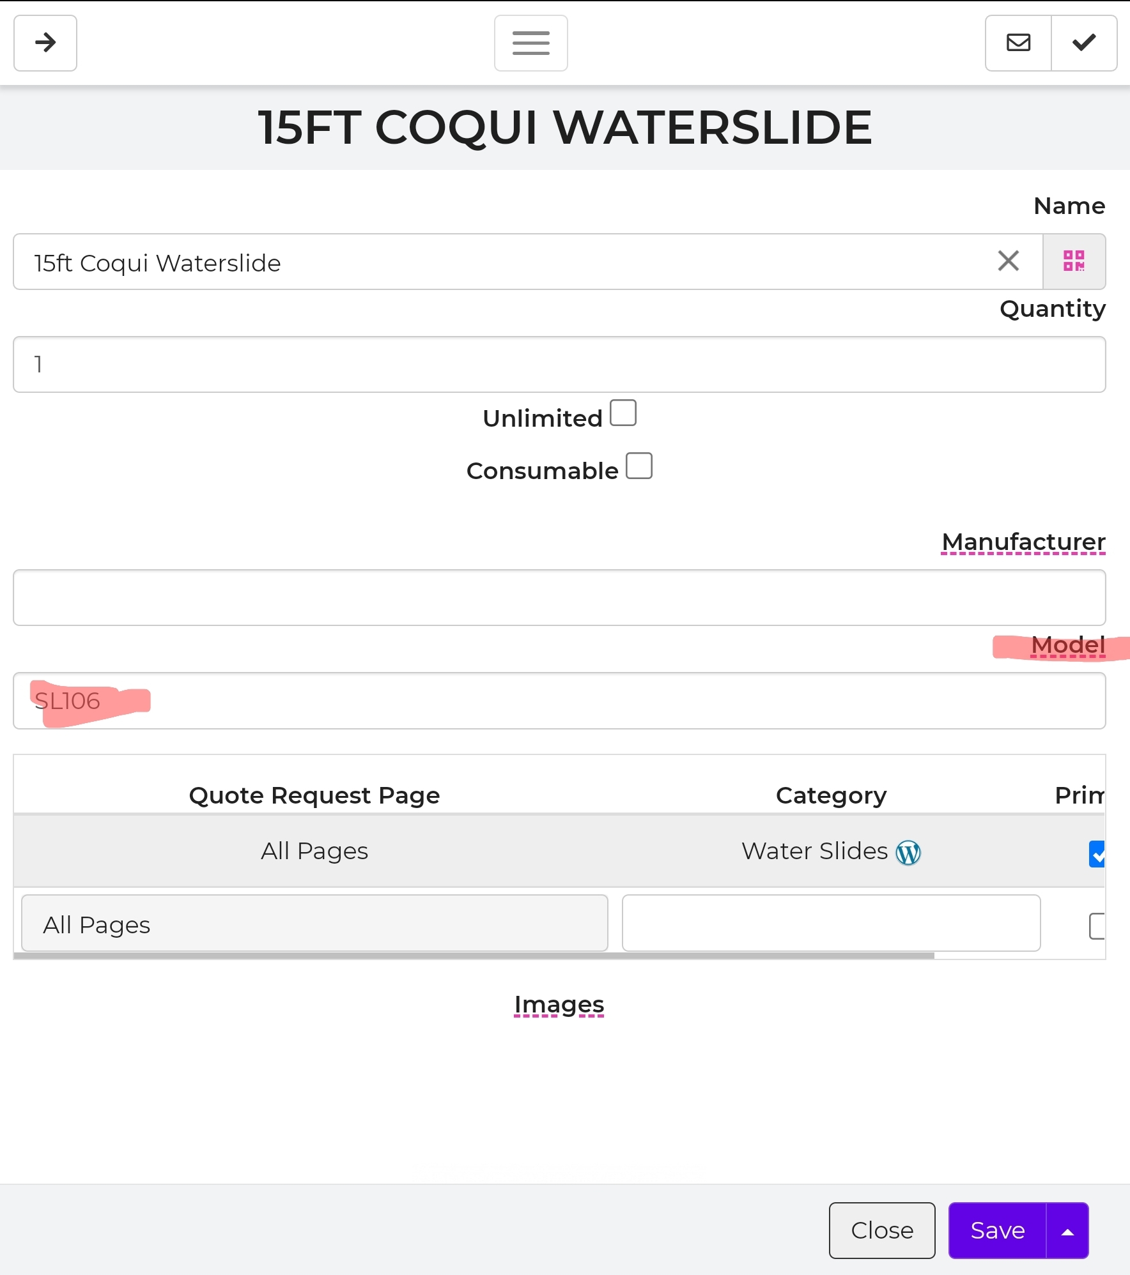Screen dimensions: 1130x1275
Task: Click the horizontal scrollbar under the category table
Action: coord(473,956)
